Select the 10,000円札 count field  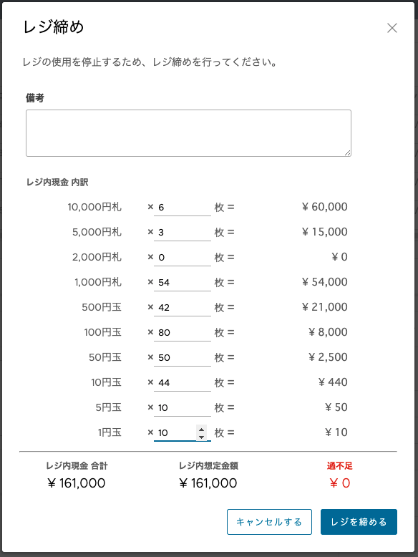(x=183, y=208)
